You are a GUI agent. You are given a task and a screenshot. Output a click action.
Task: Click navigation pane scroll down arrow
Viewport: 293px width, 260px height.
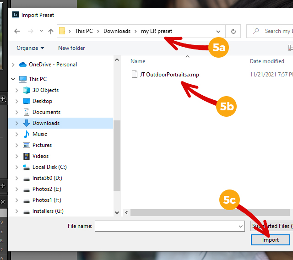tap(117, 213)
